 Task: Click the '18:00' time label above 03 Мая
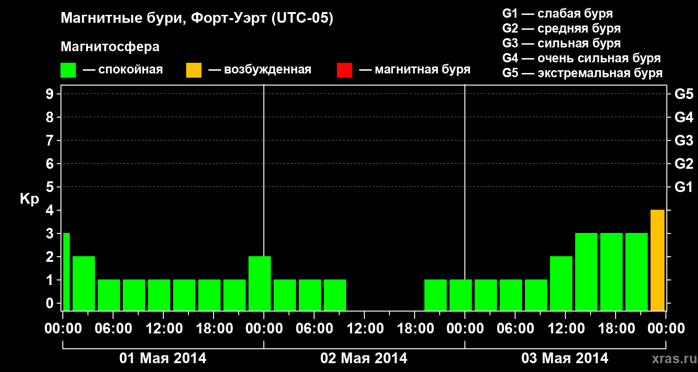point(617,328)
